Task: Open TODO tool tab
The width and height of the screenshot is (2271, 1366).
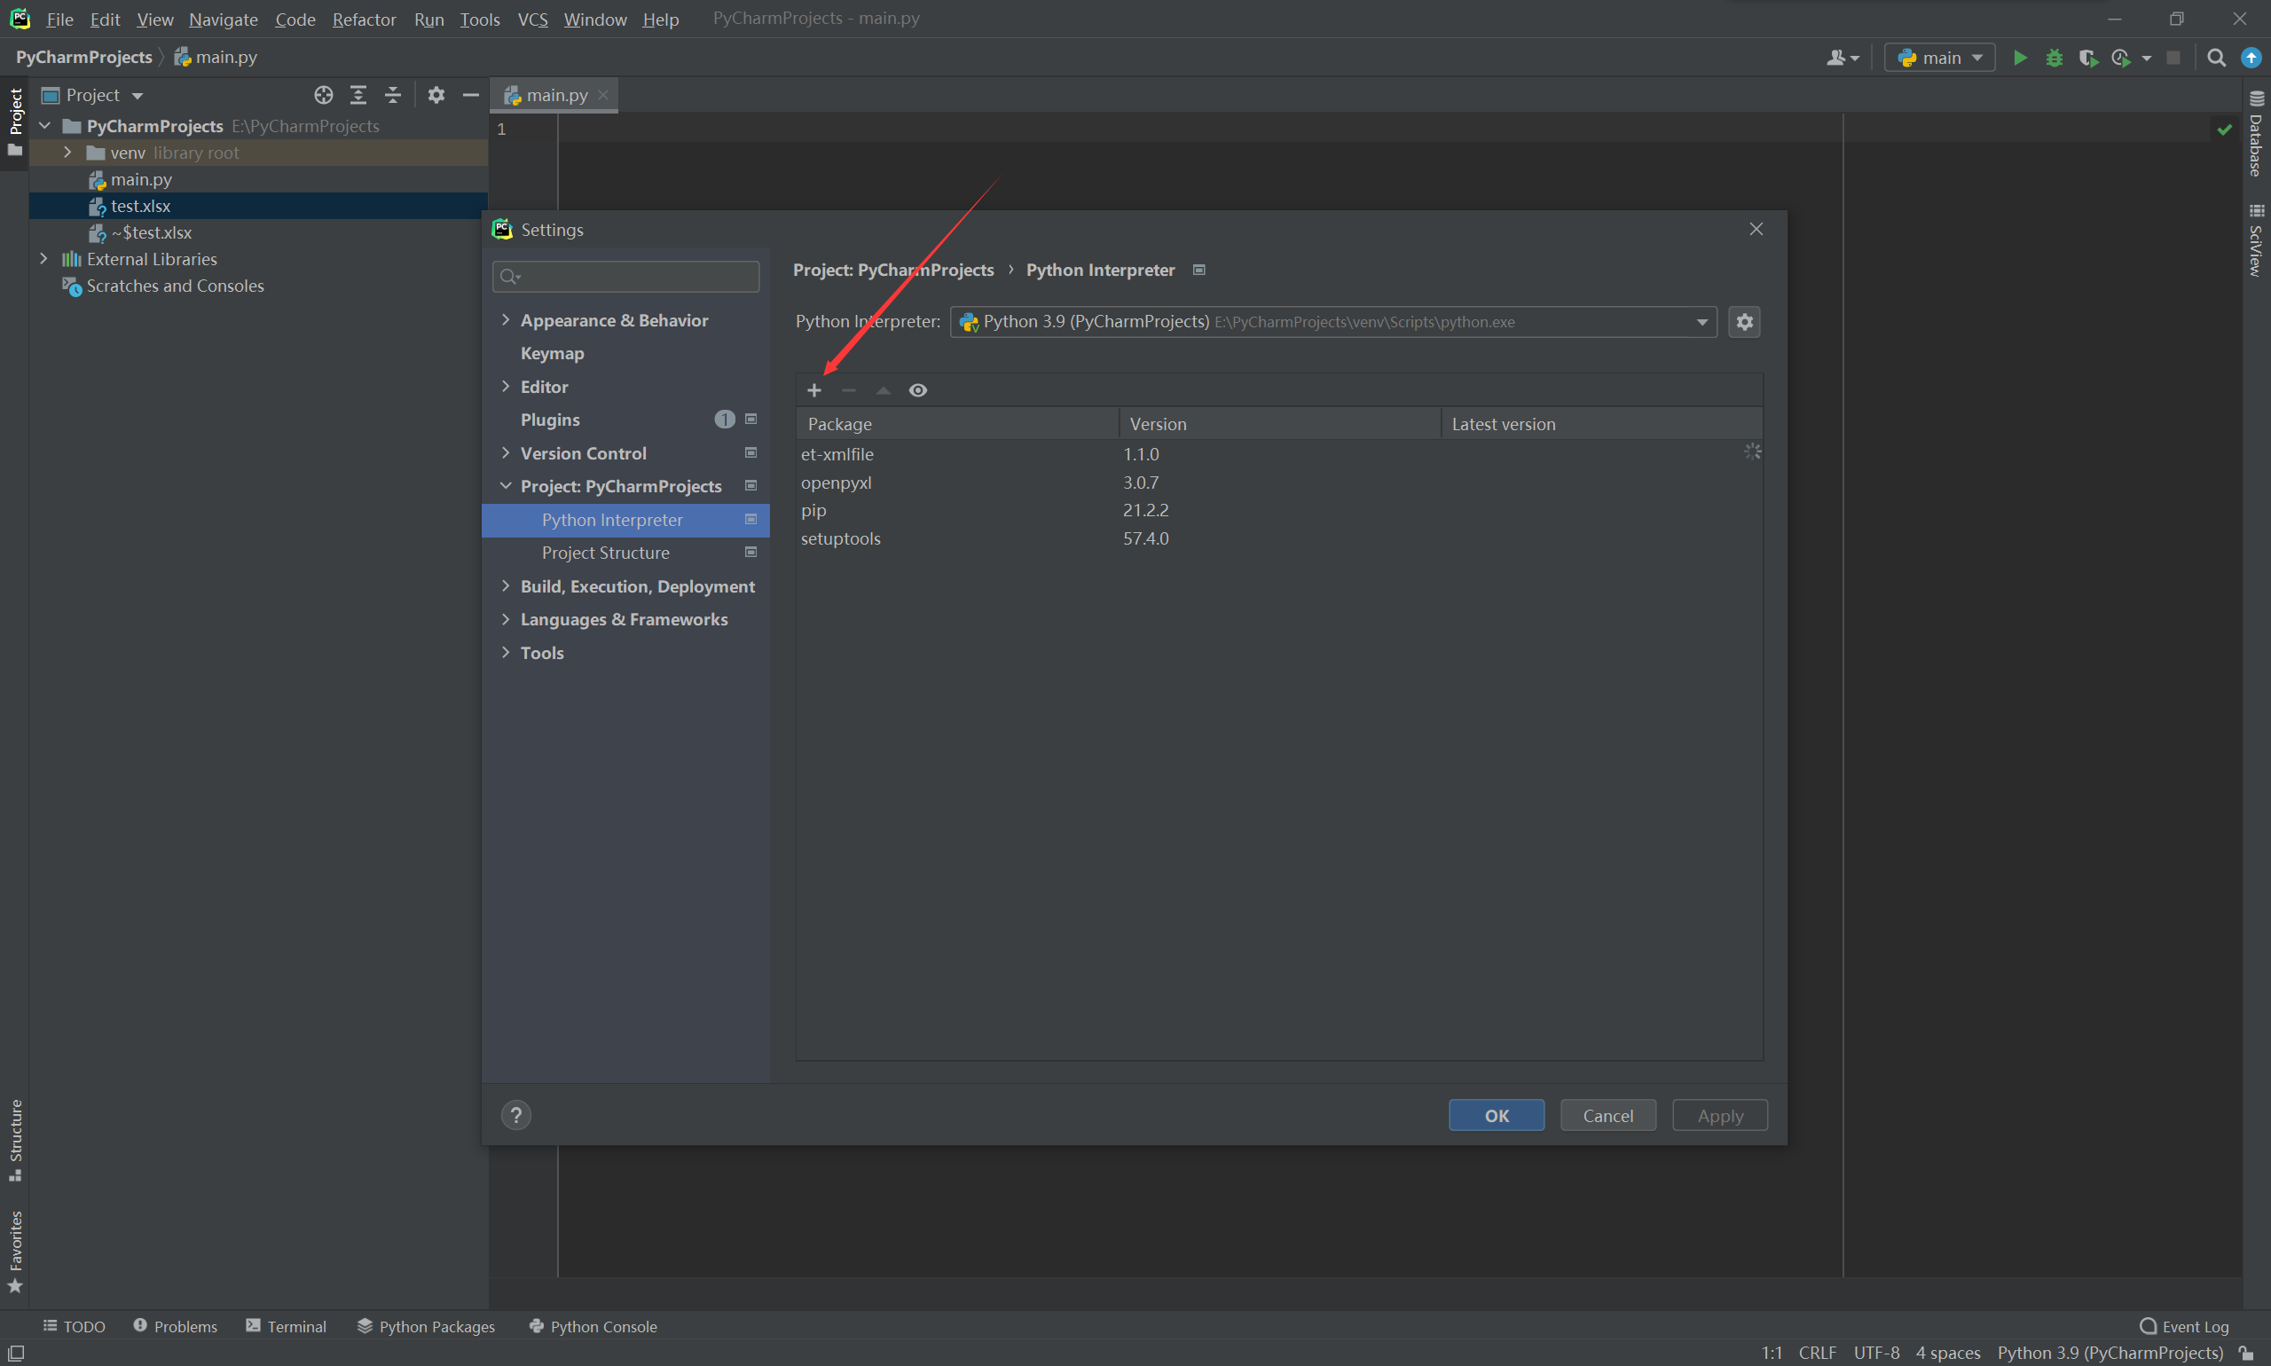Action: point(74,1326)
